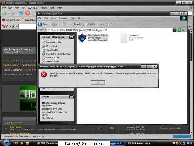Click Firefox quick launch icon in taskbar
194x146 pixels.
tap(16, 143)
